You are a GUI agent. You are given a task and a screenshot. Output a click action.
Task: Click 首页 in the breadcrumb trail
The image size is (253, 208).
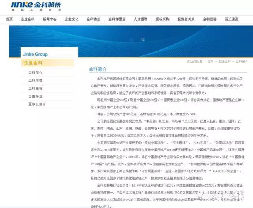[210, 61]
